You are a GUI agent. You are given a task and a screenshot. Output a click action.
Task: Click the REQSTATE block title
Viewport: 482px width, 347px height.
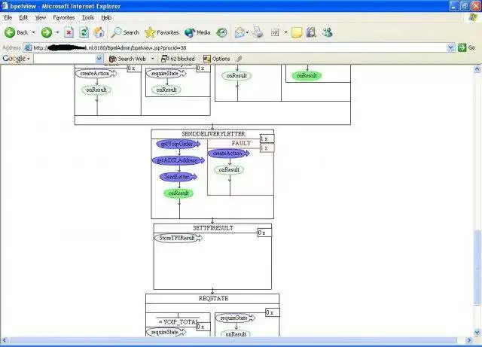pyautogui.click(x=213, y=298)
